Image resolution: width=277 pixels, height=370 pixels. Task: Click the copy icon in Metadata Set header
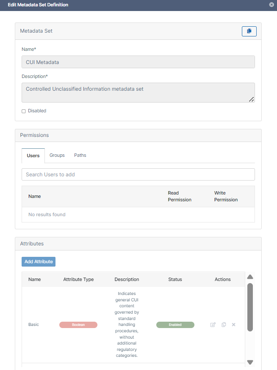(249, 31)
